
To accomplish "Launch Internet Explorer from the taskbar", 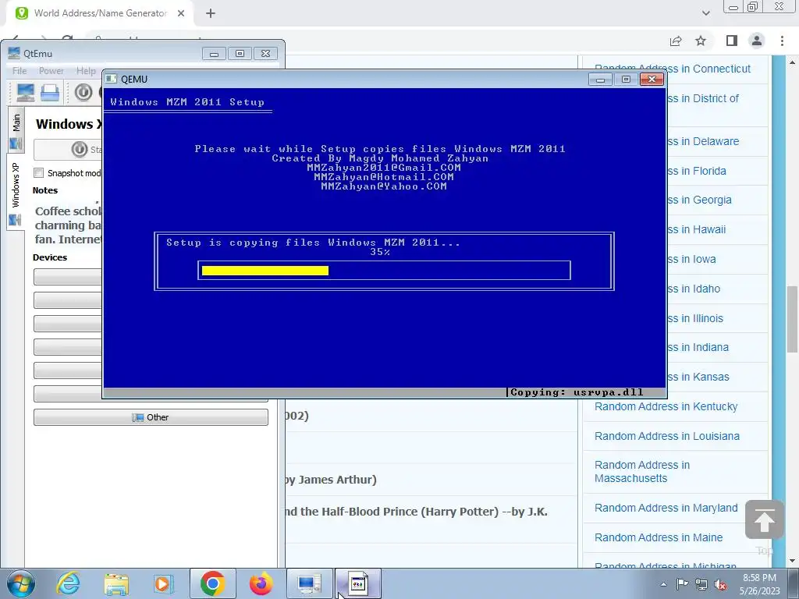I will tap(69, 583).
